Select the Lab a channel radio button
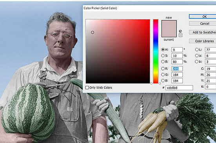The image size is (216, 143). point(197,56)
